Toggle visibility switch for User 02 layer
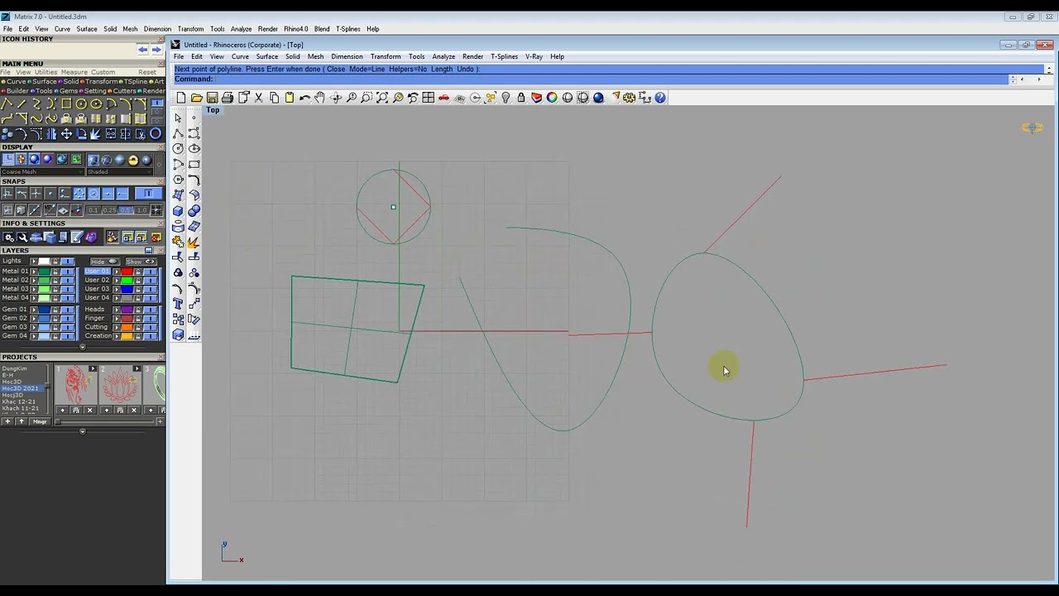Viewport: 1059px width, 596px height. [x=151, y=281]
